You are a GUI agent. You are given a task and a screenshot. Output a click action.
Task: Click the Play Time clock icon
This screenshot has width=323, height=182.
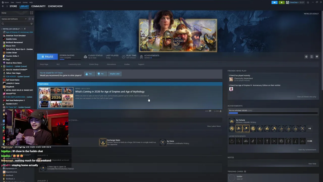(123, 57)
